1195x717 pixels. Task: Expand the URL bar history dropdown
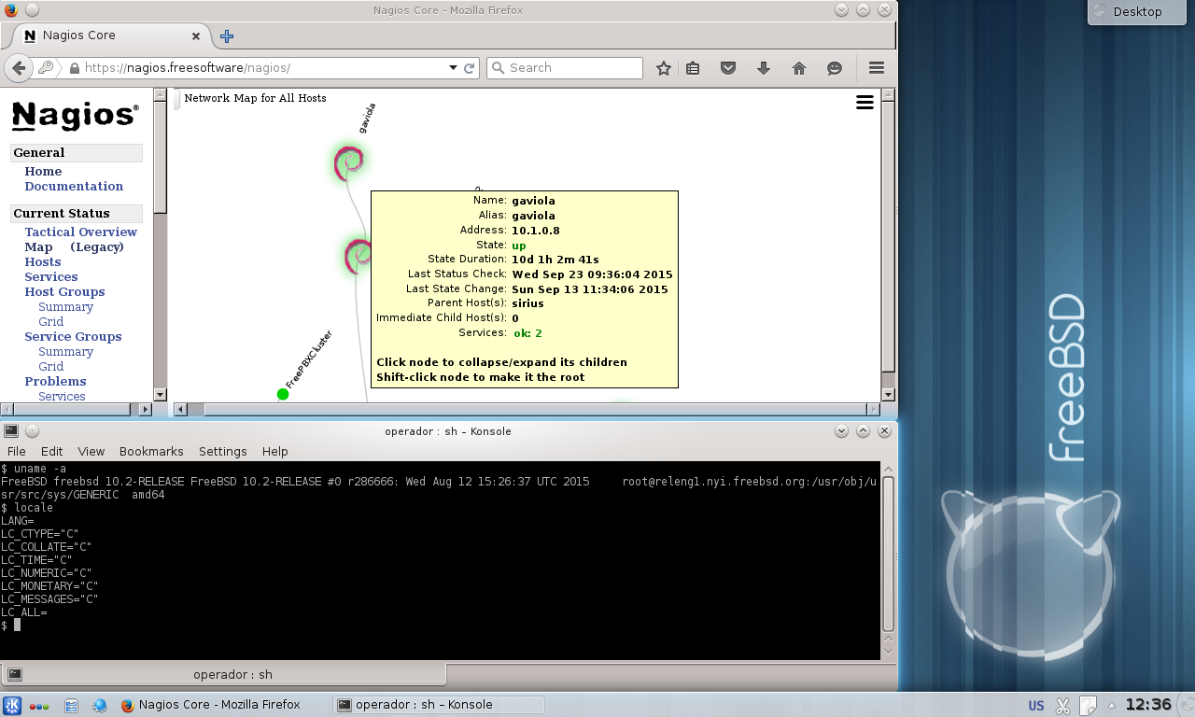click(453, 68)
